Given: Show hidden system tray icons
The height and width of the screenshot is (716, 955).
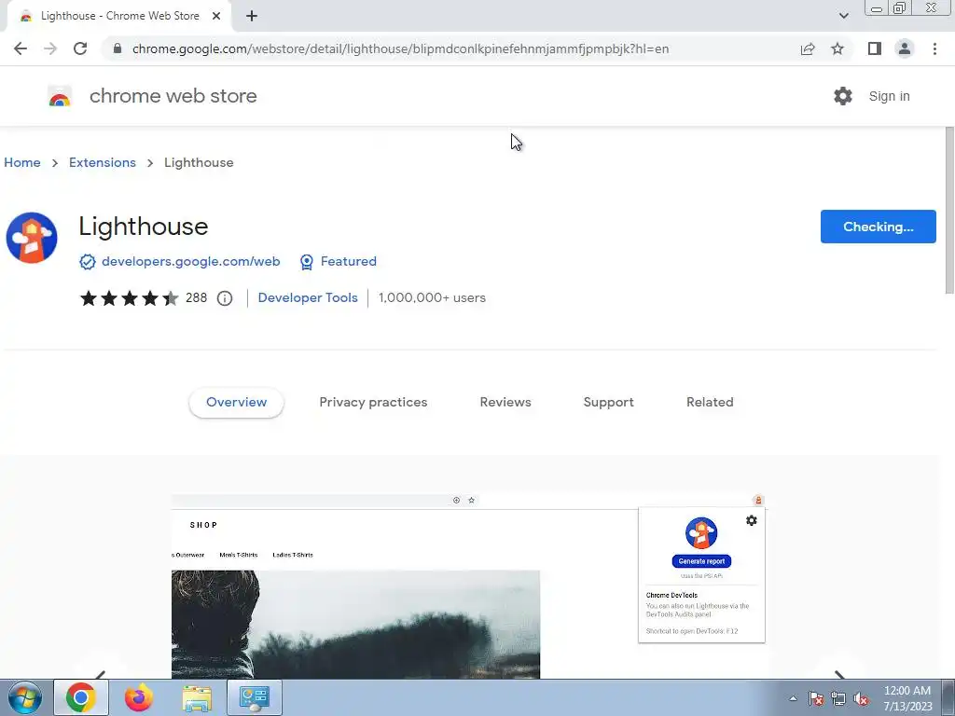Looking at the screenshot, I should point(793,698).
